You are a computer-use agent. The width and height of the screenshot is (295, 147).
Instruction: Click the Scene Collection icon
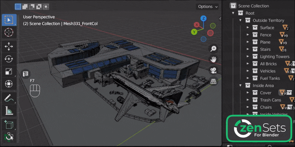[x=233, y=6]
